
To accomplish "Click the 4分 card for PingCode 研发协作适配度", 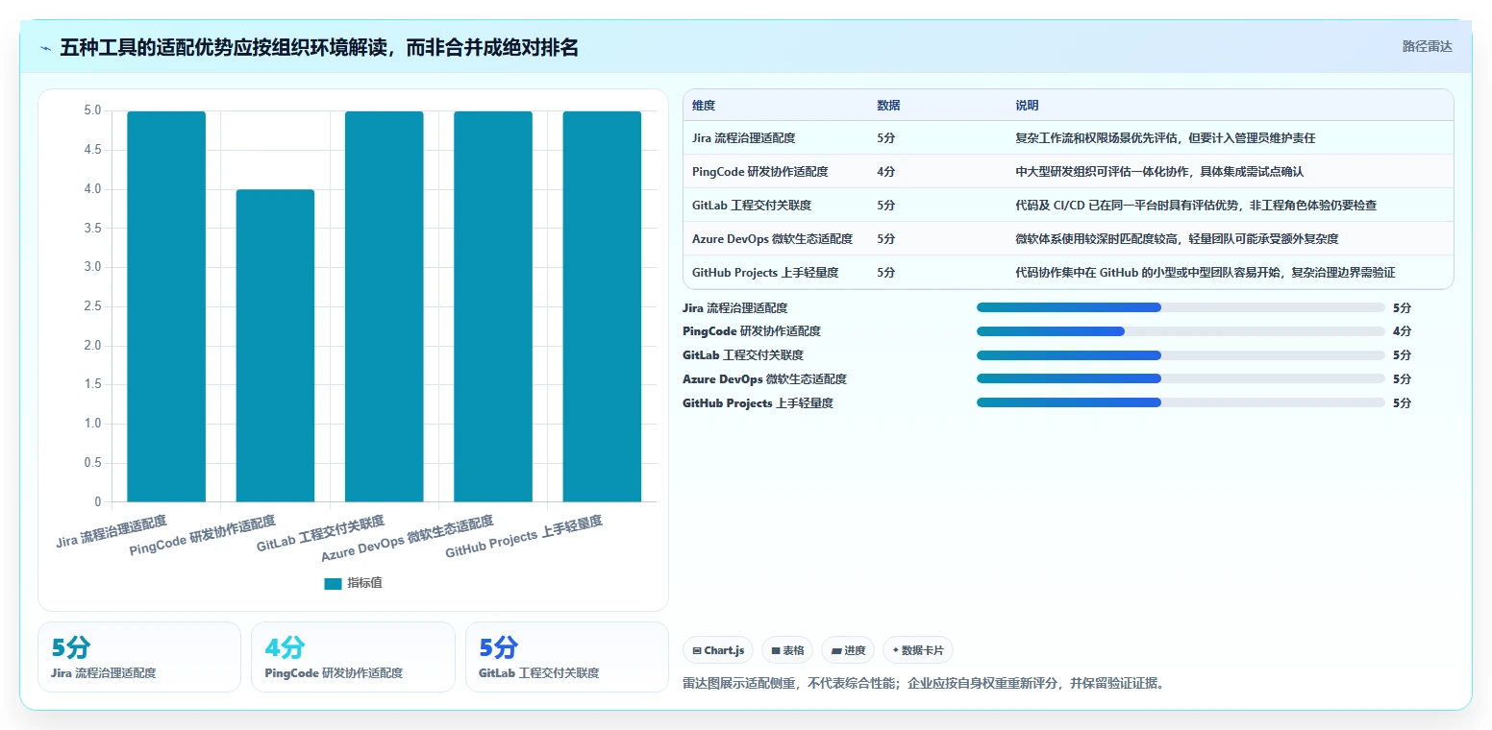I will (x=353, y=657).
